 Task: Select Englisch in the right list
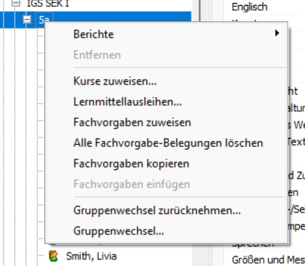[x=249, y=7]
